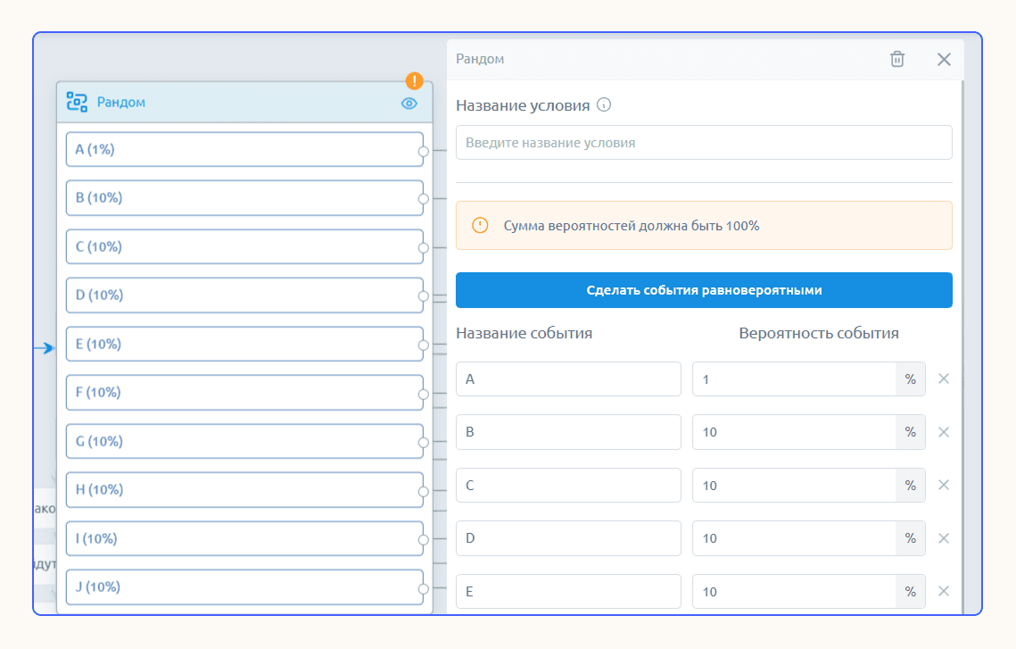Select the A (1%) output in node
The height and width of the screenshot is (649, 1016).
tap(244, 149)
